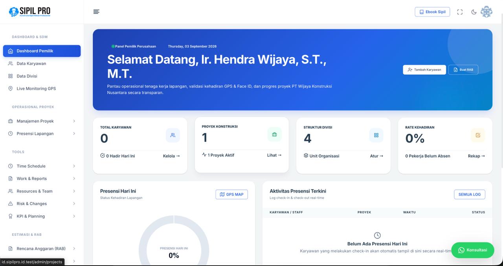
Task: Click the Dashboard Pemilik home icon
Action: click(x=11, y=51)
